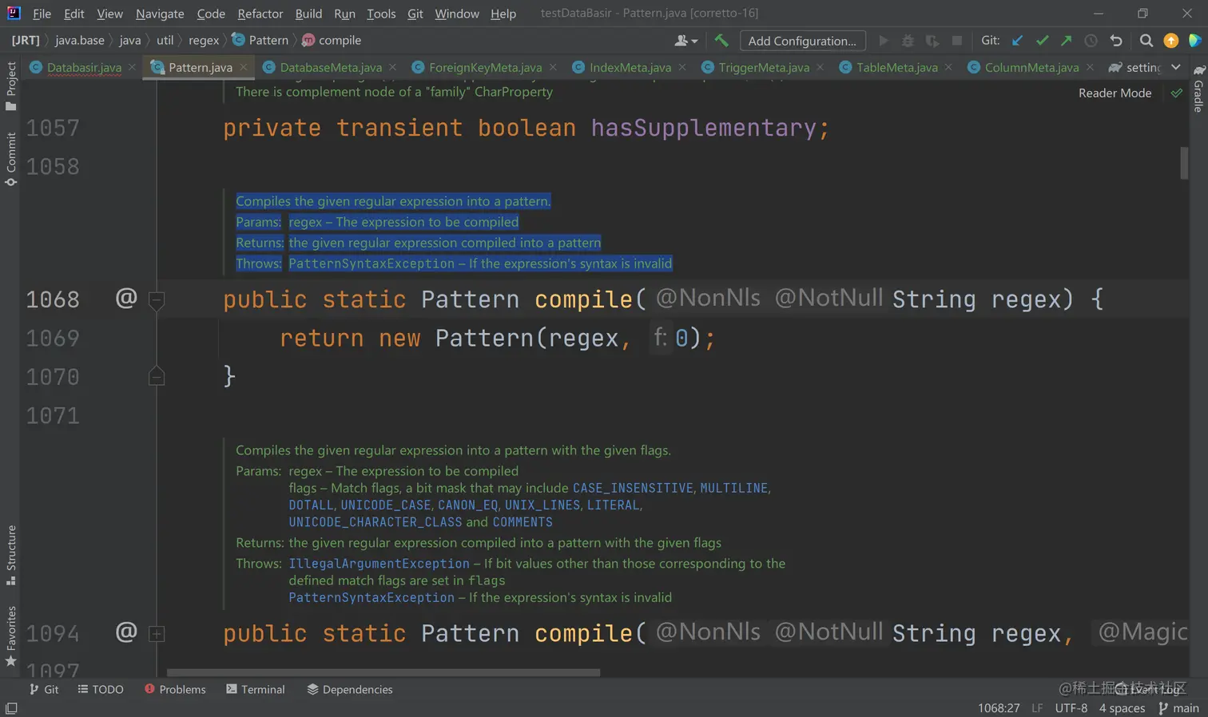The image size is (1208, 717).
Task: Click the Stop square icon
Action: coord(956,40)
